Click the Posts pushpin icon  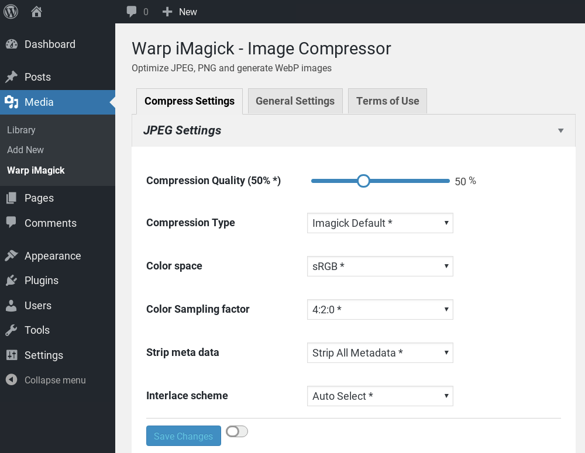point(11,77)
